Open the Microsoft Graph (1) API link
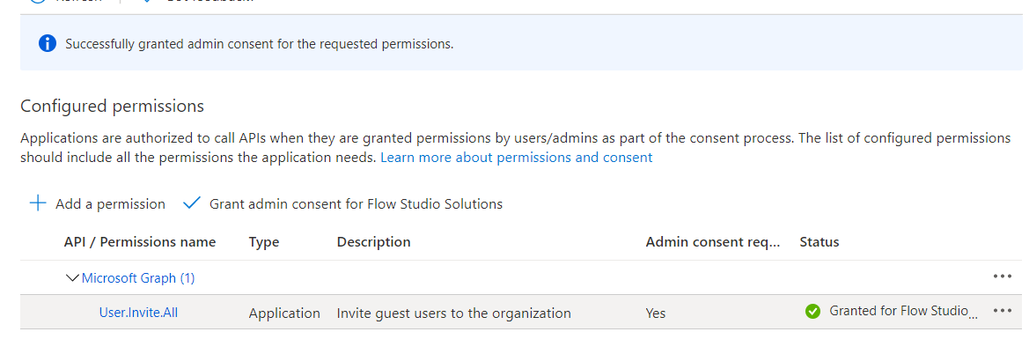Image resolution: width=1029 pixels, height=354 pixels. [x=138, y=278]
